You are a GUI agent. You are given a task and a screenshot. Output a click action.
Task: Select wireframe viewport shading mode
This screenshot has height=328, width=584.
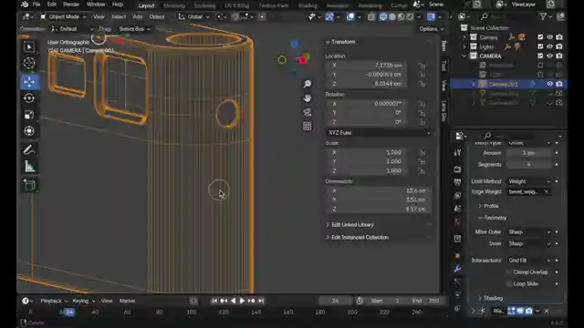click(383, 16)
